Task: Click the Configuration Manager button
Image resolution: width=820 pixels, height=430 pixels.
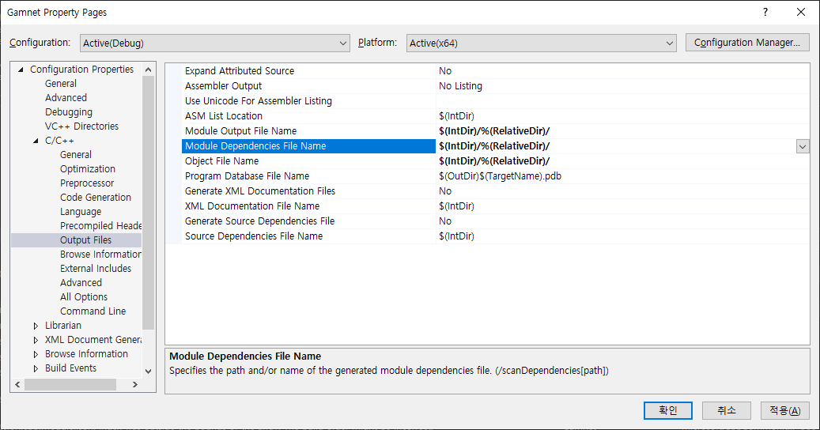Action: click(747, 43)
